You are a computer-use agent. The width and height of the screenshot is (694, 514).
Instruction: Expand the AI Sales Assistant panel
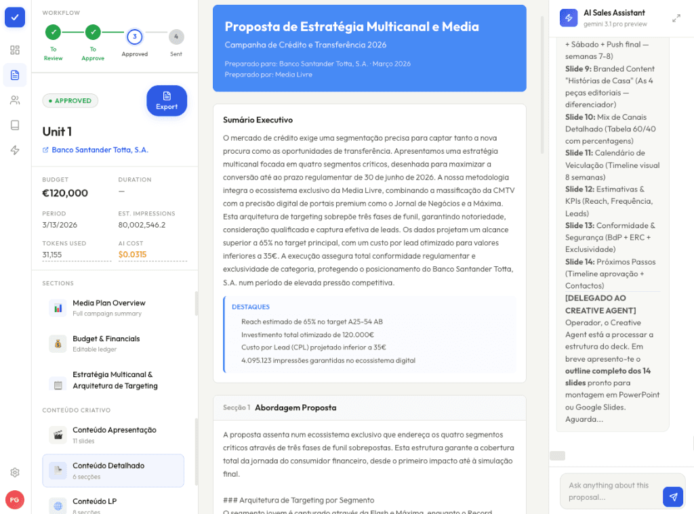point(675,19)
